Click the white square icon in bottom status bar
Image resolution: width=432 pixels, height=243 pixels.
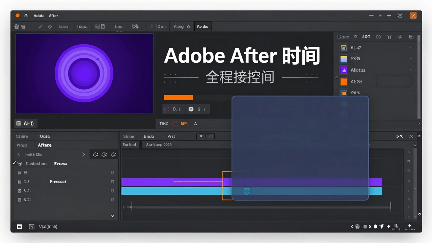(x=20, y=227)
